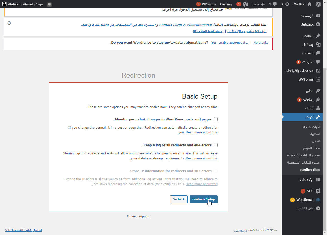This screenshot has height=235, width=327.
Task: Click احصل على النسخة 5.6 link
Action: pos(24,230)
